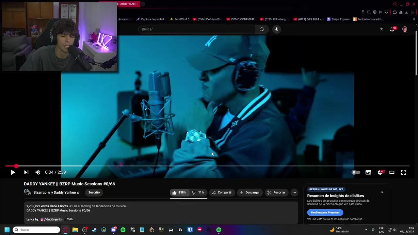
Task: Click the Descargar download button
Action: pos(250,193)
